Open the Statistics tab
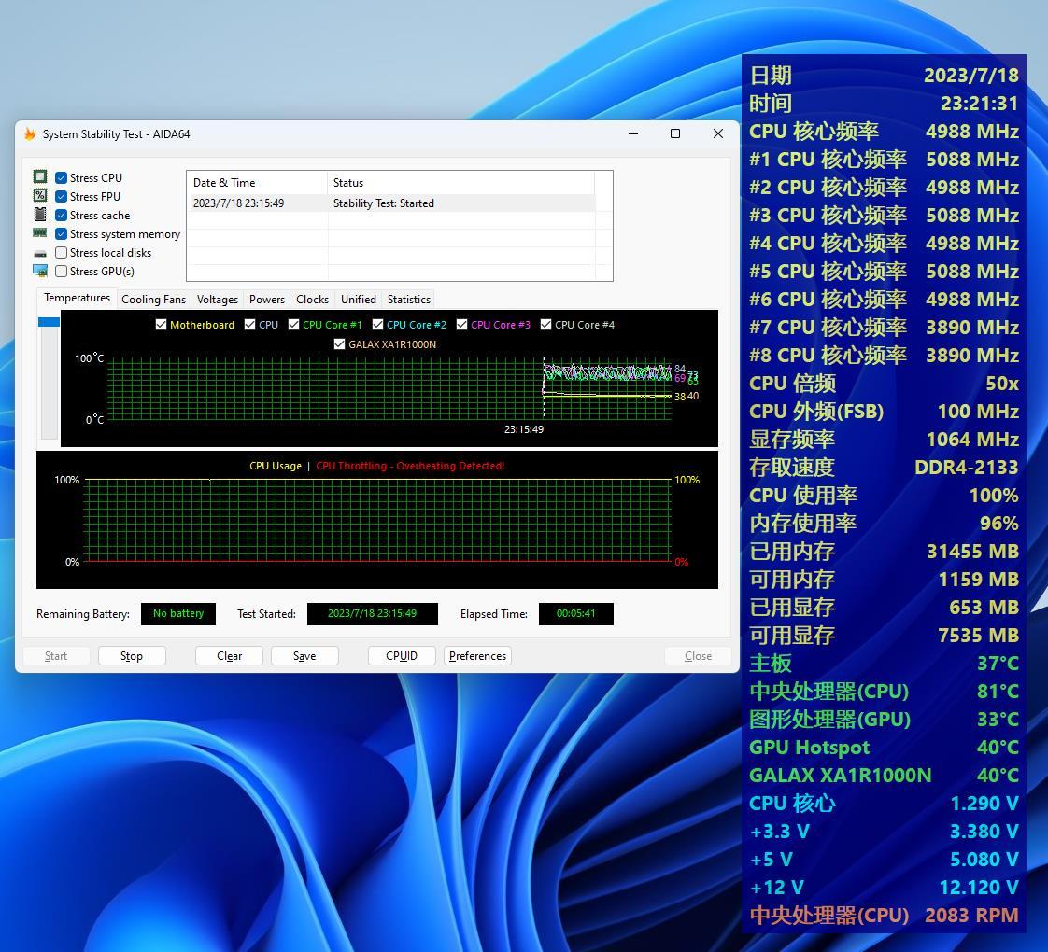1048x952 pixels. pyautogui.click(x=409, y=300)
